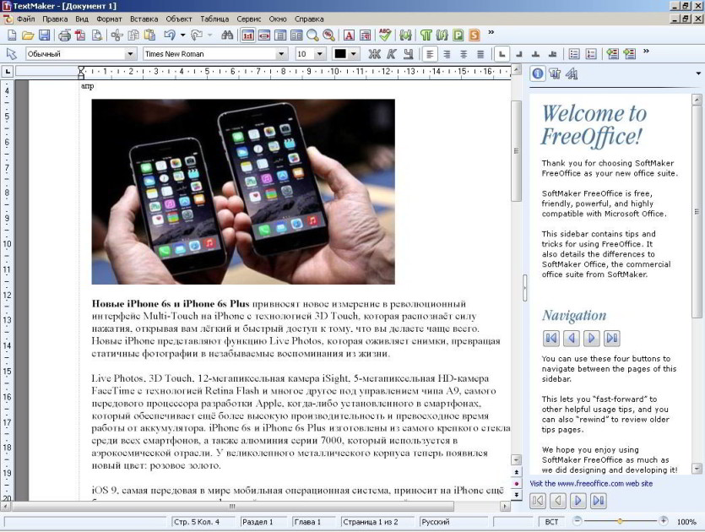Save the document with the diskette icon

[44, 35]
